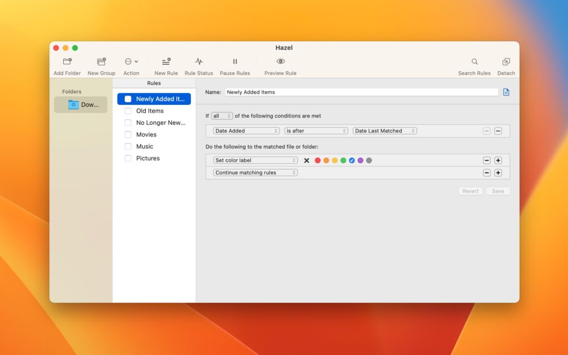
Task: Open the rule script editor icon beside Name
Action: tap(506, 92)
